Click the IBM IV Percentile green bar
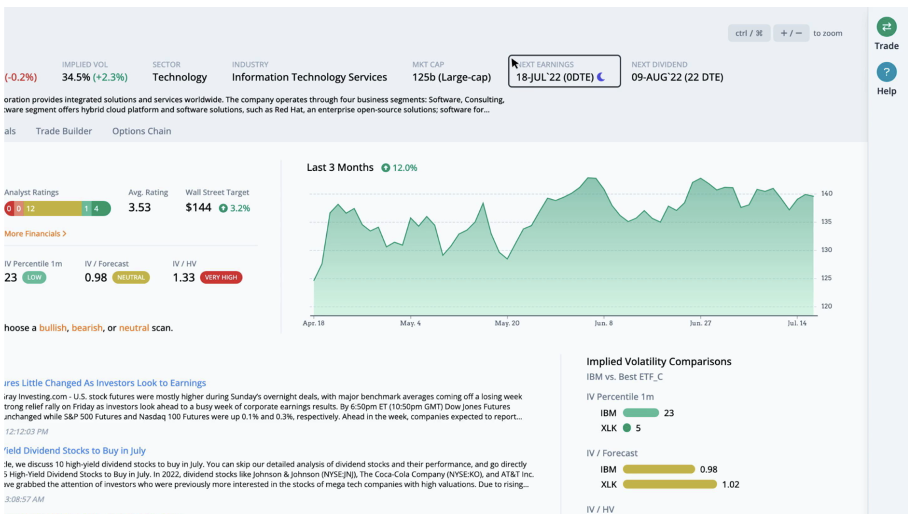This screenshot has height=520, width=917. tap(640, 413)
